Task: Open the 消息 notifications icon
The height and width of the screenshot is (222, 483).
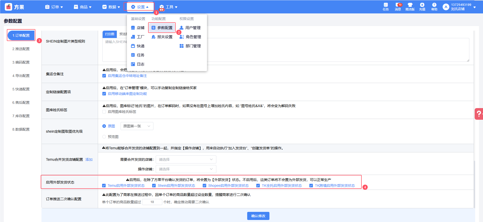Action: click(398, 7)
